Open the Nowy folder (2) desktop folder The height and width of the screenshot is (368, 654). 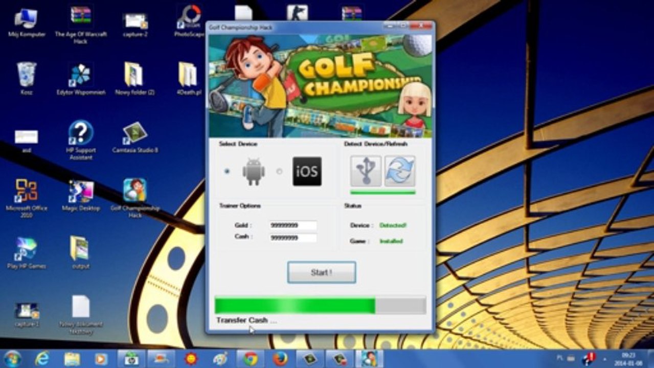click(x=135, y=78)
